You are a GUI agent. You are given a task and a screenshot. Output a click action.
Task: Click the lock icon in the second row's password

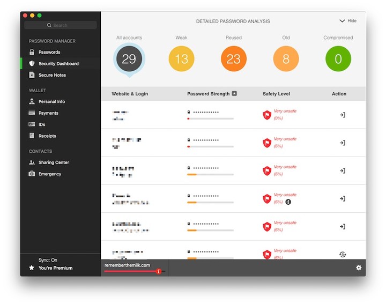click(189, 139)
